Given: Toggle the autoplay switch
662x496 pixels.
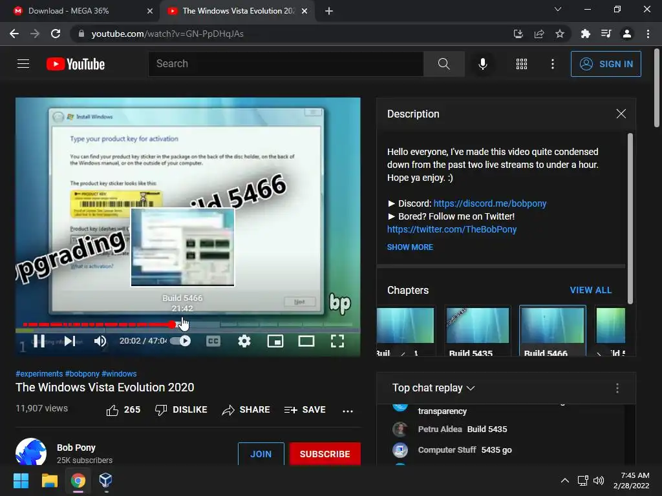Looking at the screenshot, I should [x=181, y=341].
